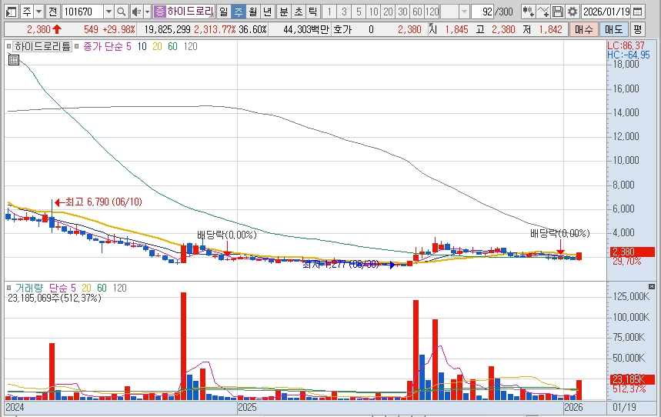This screenshot has width=661, height=417.
Task: Select the second 초 chart period
Action: pyautogui.click(x=298, y=12)
